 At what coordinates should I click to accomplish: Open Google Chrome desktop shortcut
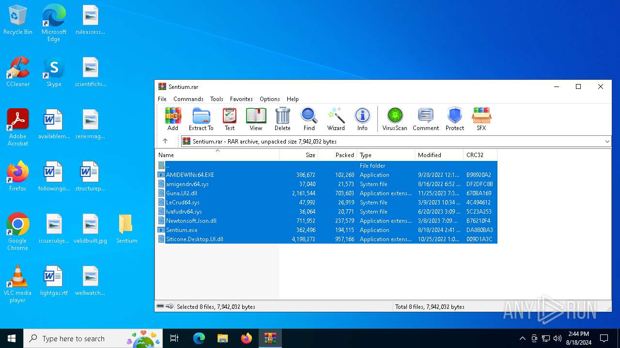(x=18, y=232)
